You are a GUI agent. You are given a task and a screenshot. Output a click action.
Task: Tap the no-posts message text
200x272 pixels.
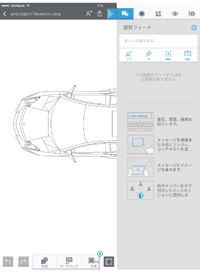(x=158, y=77)
